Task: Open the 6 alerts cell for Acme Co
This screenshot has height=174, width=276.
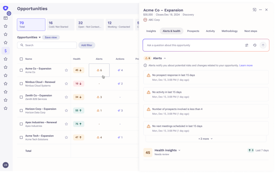Action: 99,70
